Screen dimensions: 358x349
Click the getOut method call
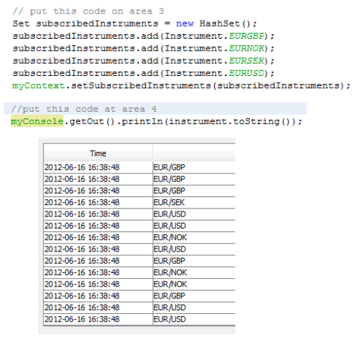pos(87,121)
